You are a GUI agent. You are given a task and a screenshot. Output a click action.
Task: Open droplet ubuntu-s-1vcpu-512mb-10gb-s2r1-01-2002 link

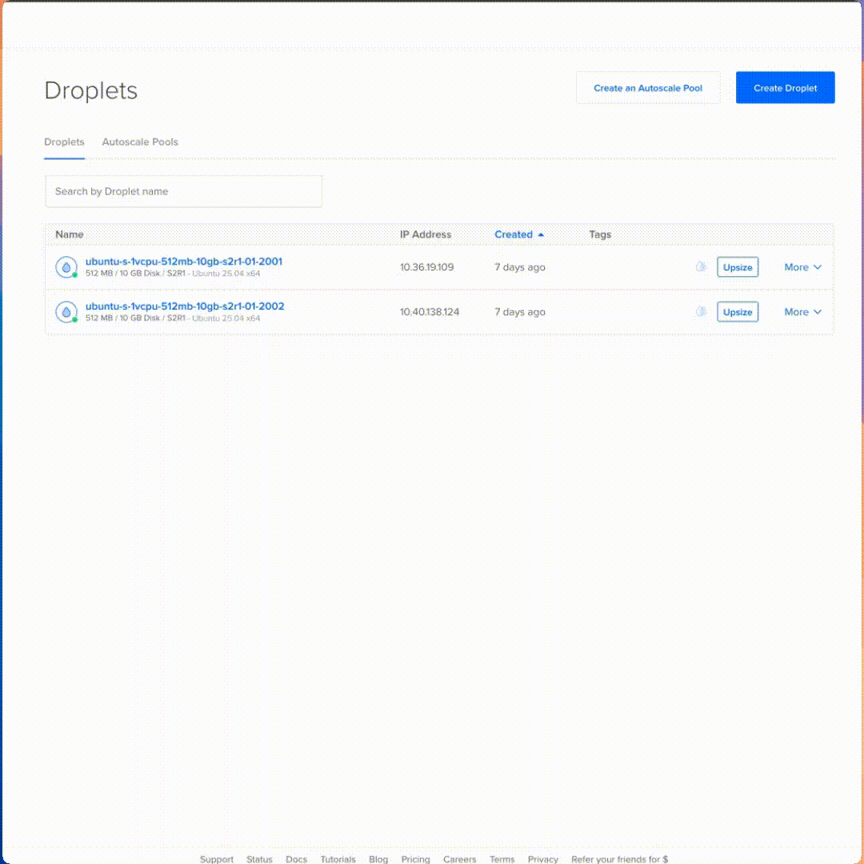tap(185, 306)
